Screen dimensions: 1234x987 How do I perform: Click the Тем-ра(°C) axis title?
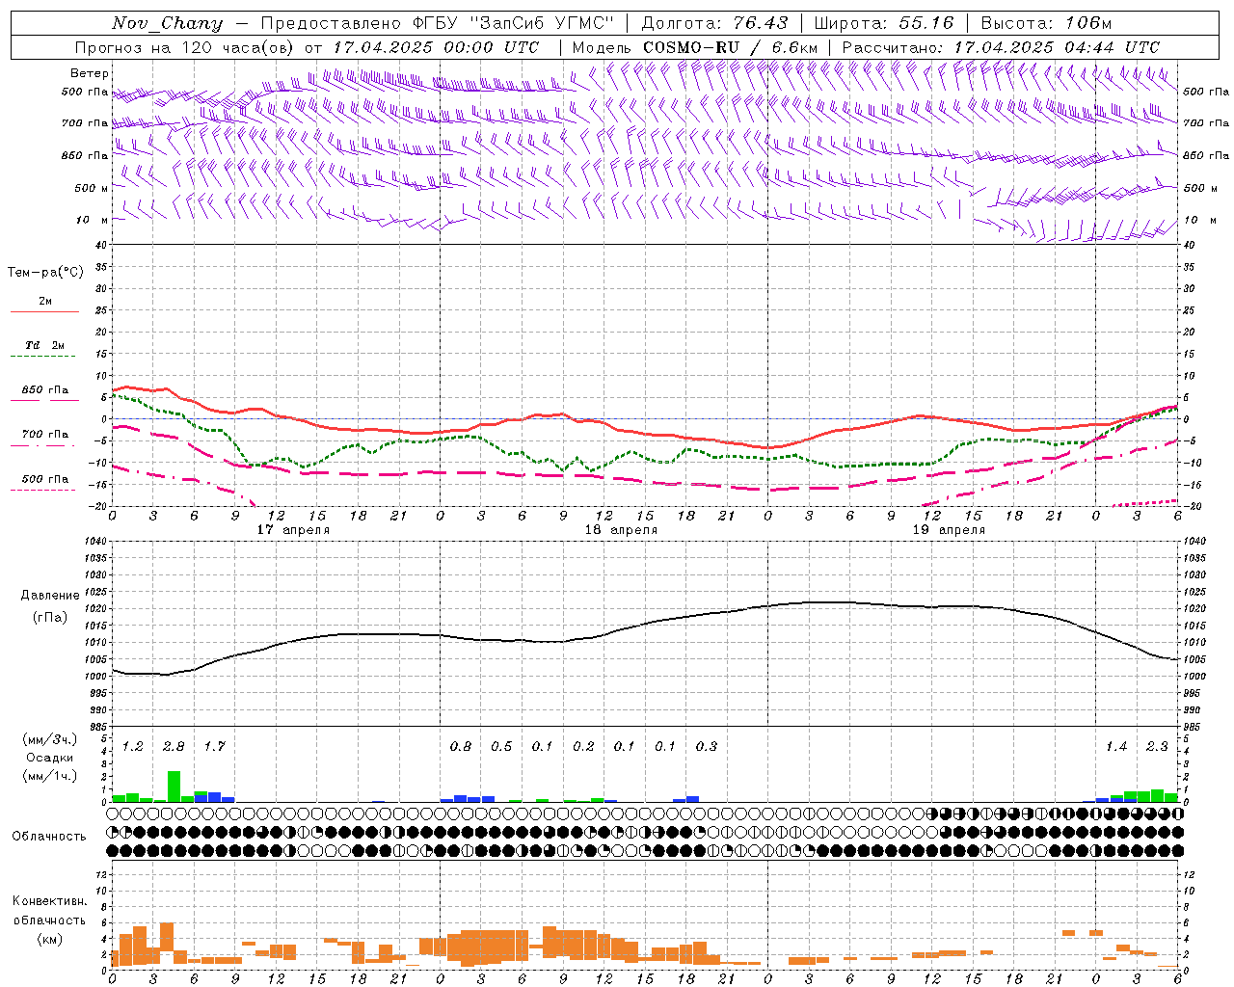coord(45,273)
